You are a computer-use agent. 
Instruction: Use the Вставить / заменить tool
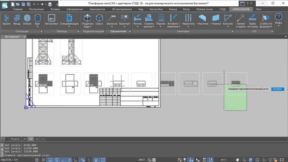(x=174, y=21)
